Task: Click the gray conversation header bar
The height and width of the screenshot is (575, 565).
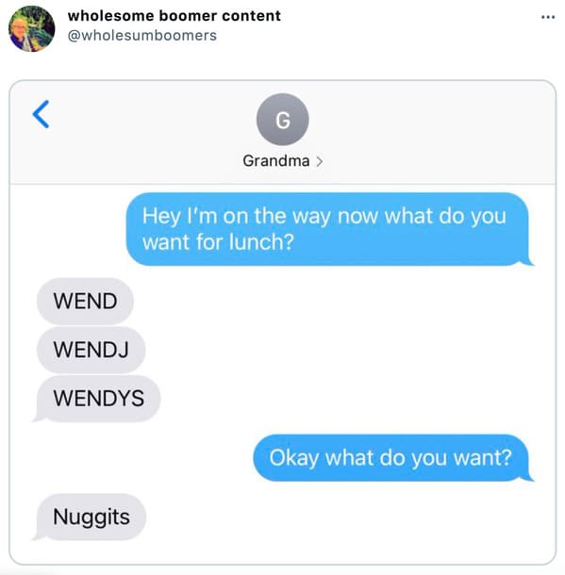Action: click(283, 132)
